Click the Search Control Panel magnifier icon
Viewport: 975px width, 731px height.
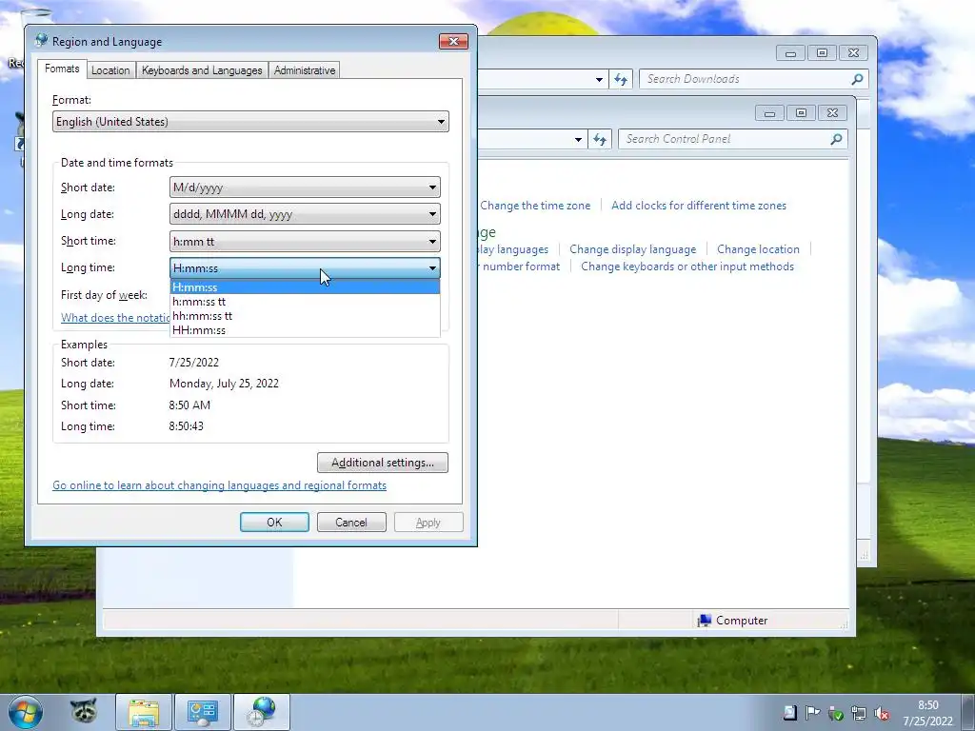click(836, 139)
